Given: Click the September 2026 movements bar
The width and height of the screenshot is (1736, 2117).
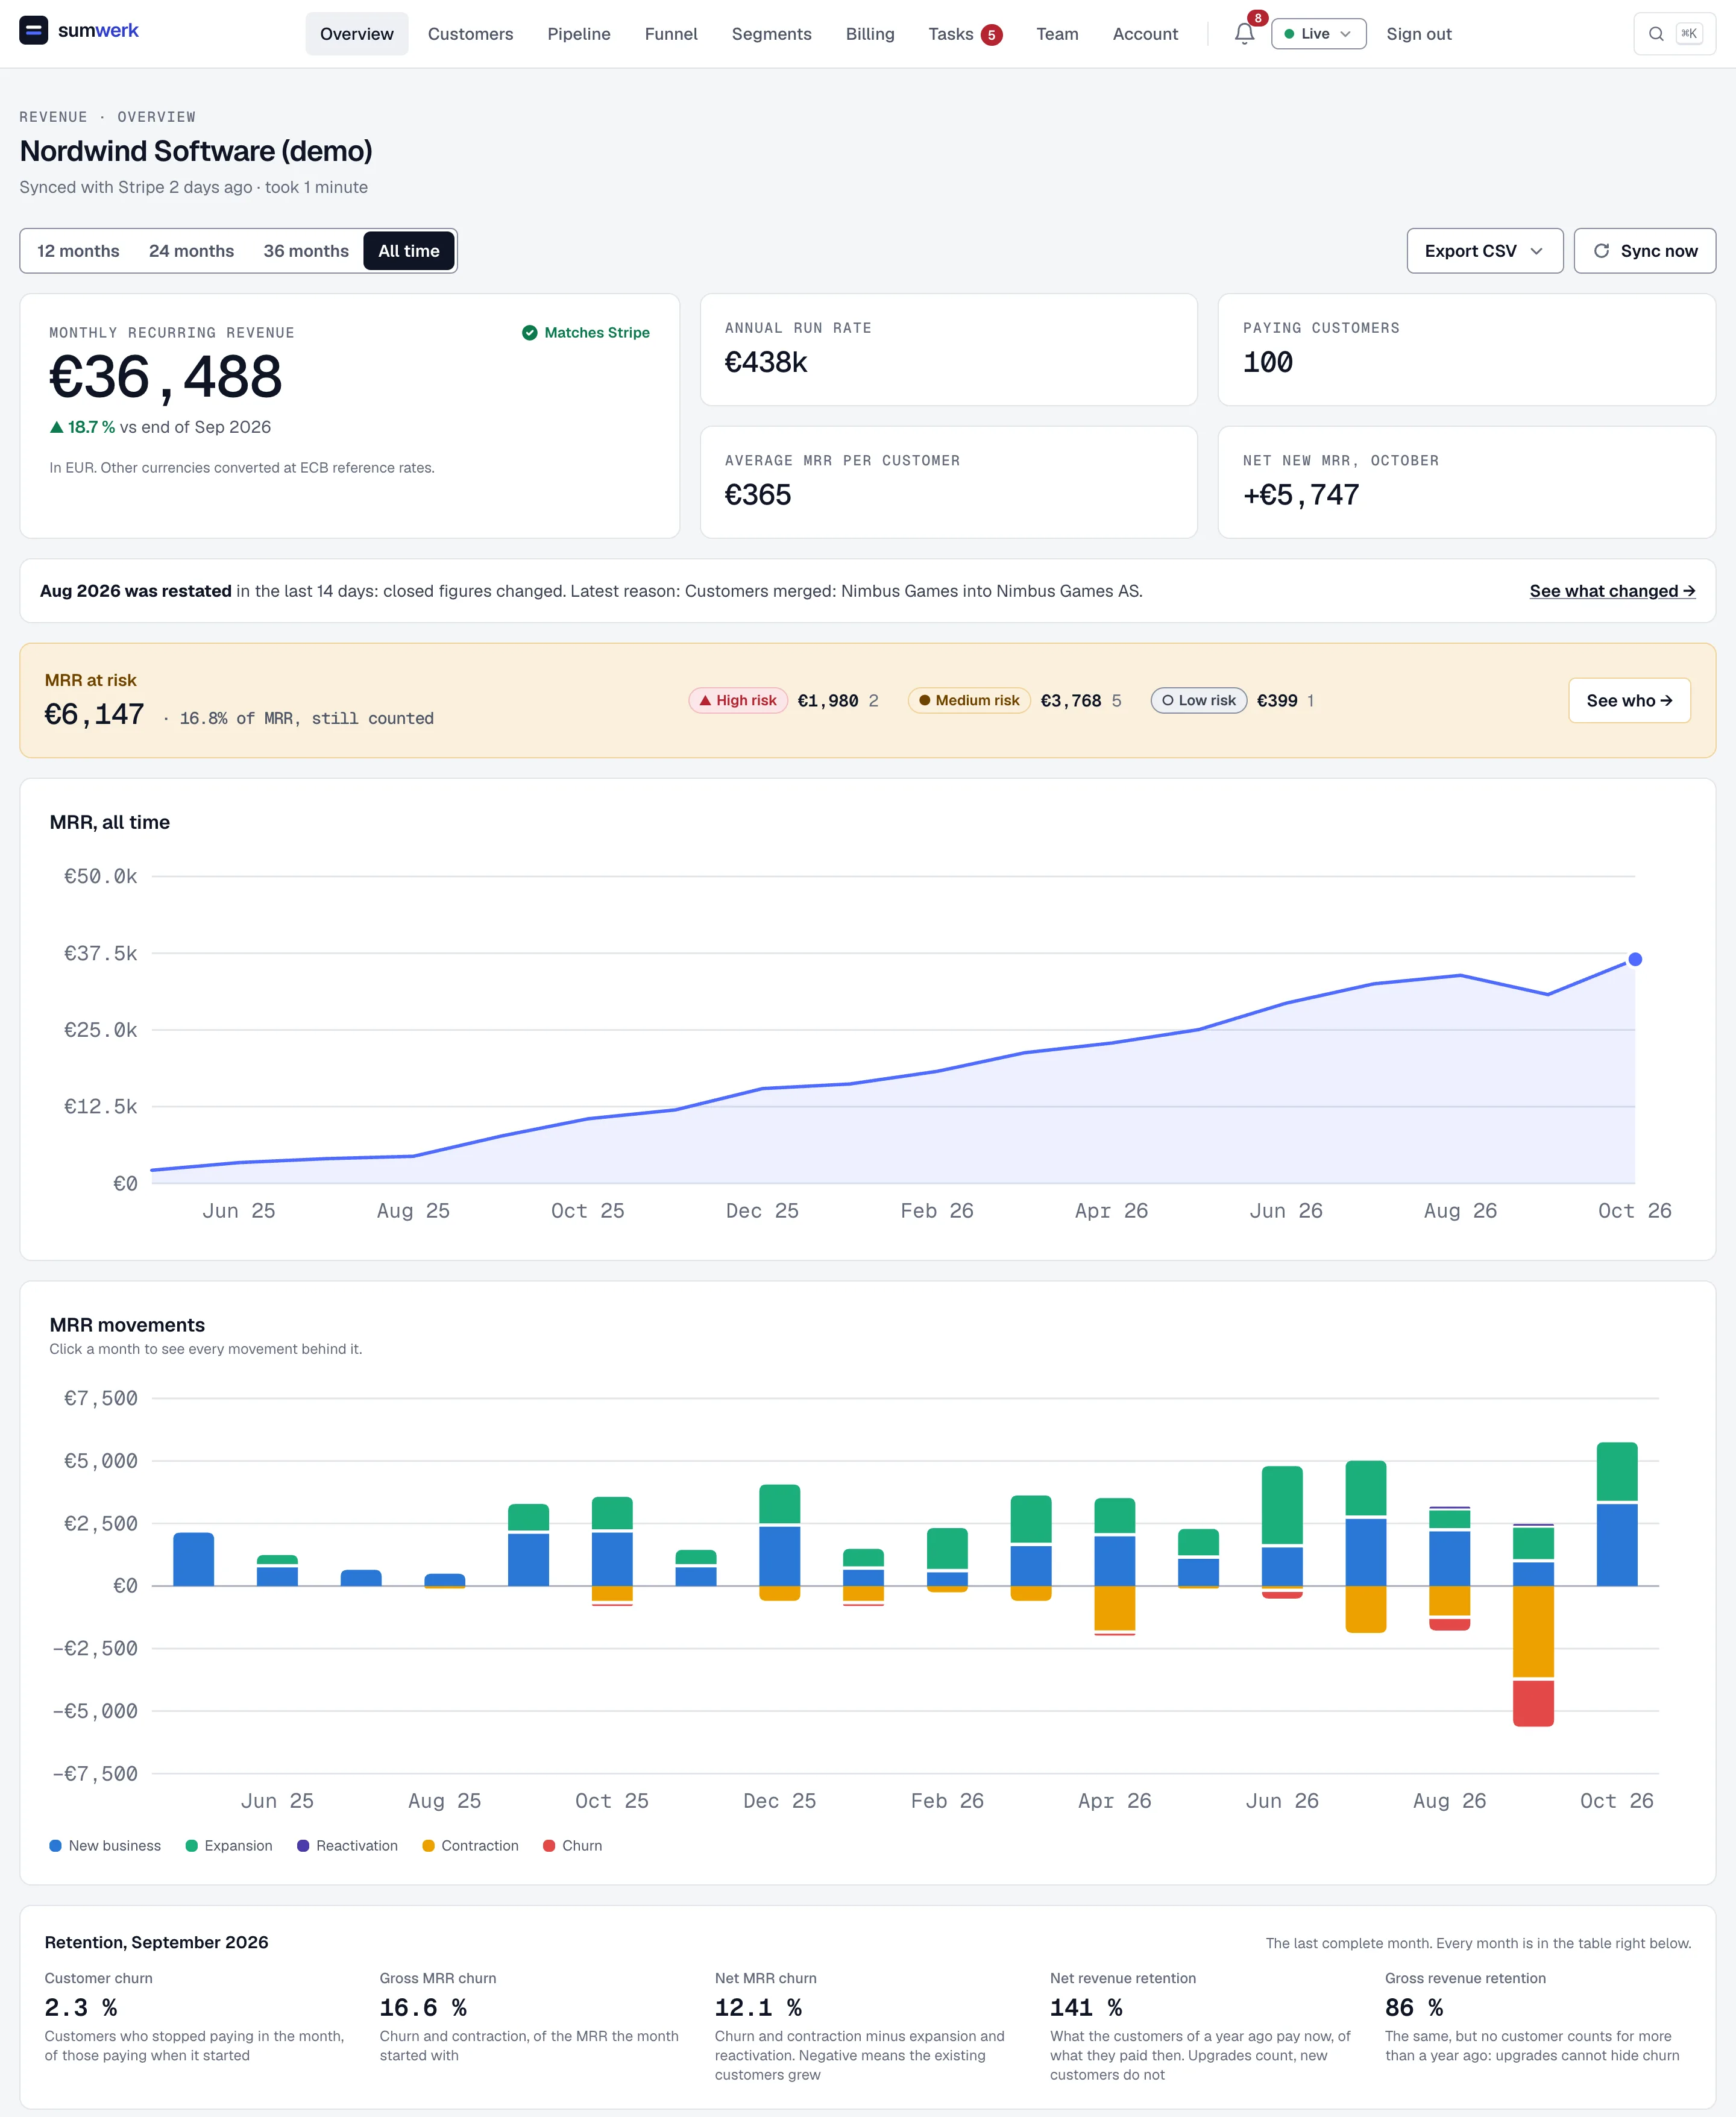Looking at the screenshot, I should pyautogui.click(x=1533, y=1626).
